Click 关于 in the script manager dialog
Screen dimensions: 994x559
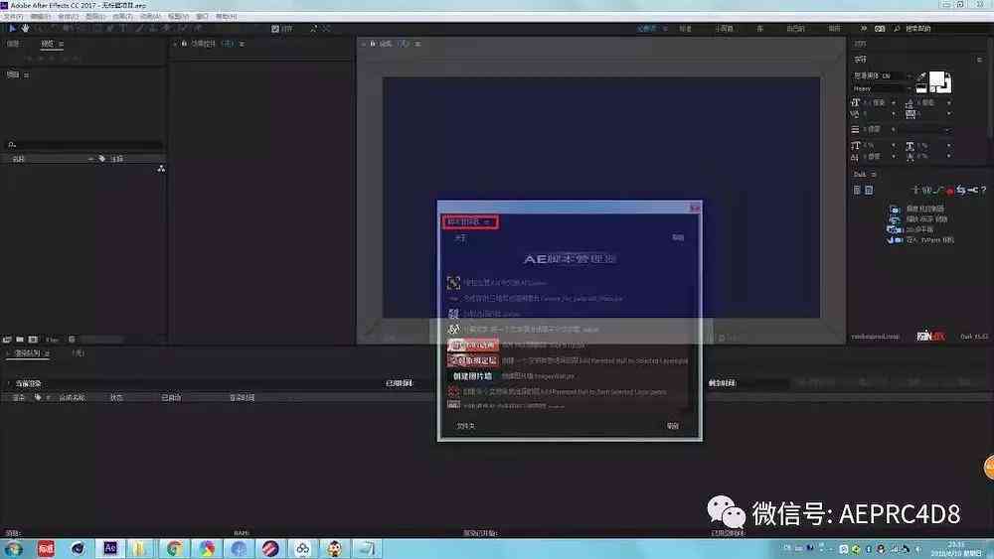(460, 238)
